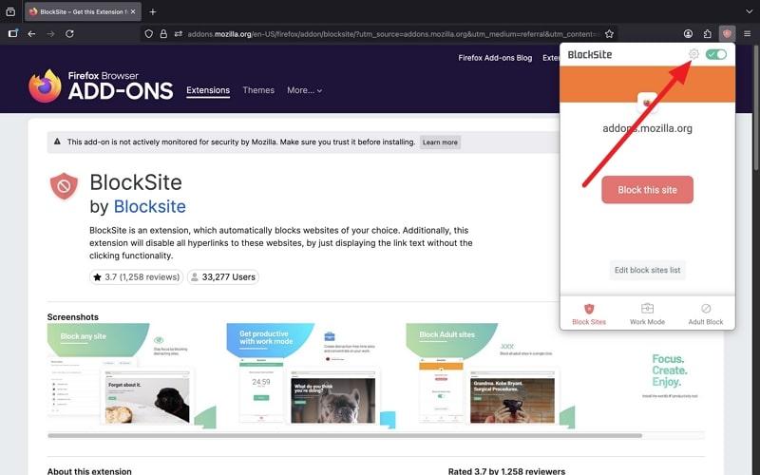Image resolution: width=760 pixels, height=475 pixels.
Task: Click Learn more in security notice
Action: pyautogui.click(x=440, y=142)
